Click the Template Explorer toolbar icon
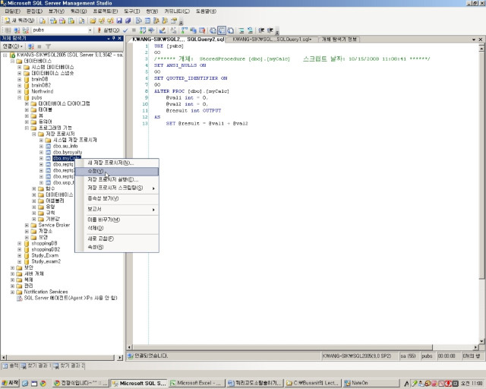Viewport: 486px width, 389px height. click(165, 21)
